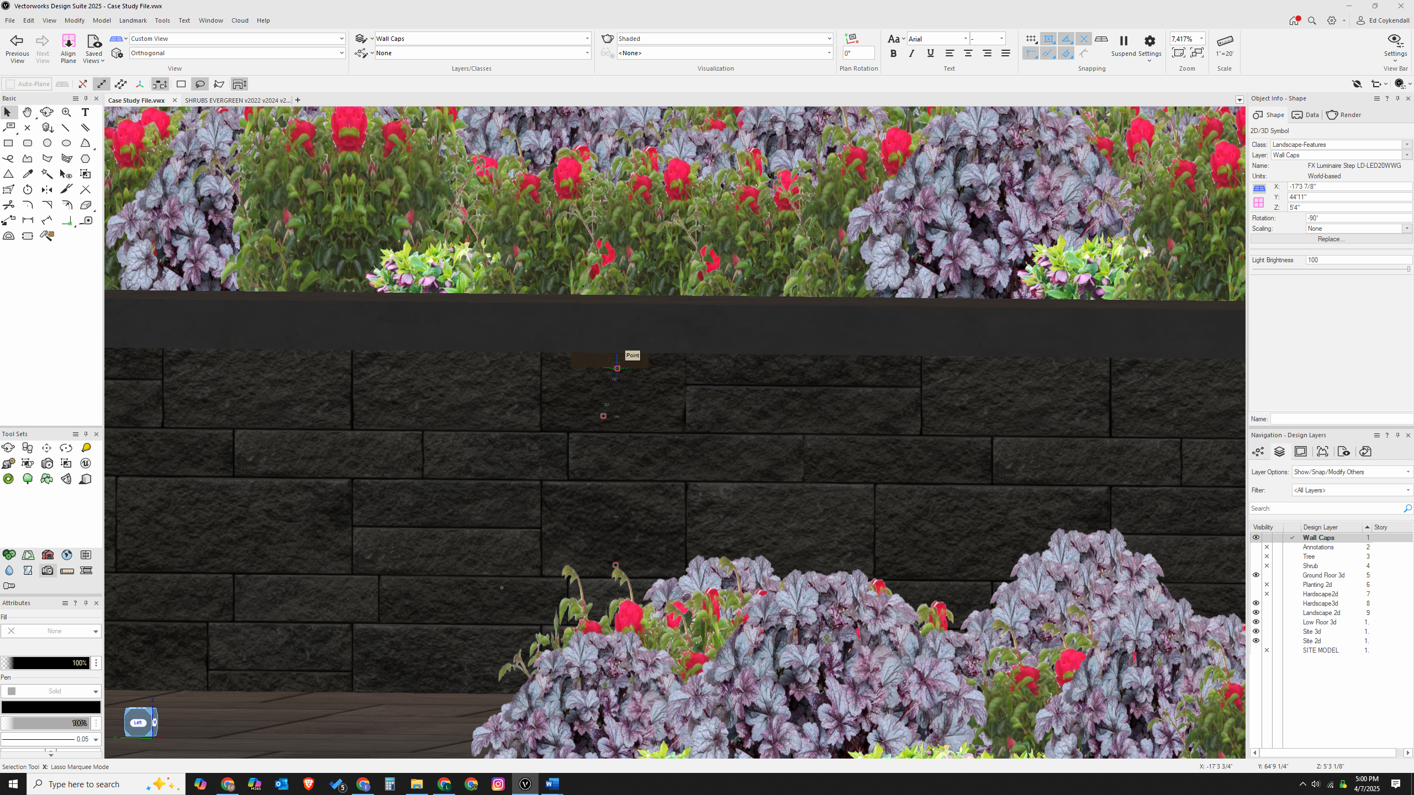
Task: Select the Text tool in Basic palette
Action: point(85,112)
